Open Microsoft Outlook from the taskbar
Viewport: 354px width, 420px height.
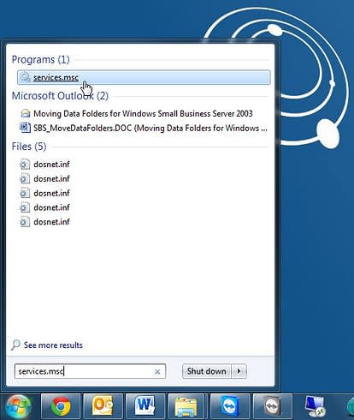(103, 406)
